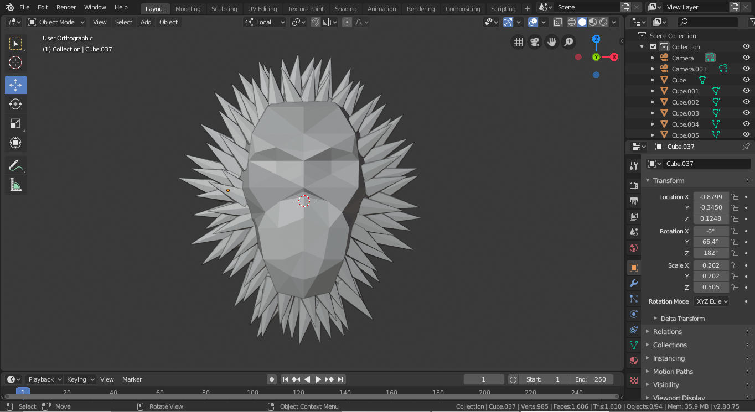Open the Modifiers wrench properties tab

tap(634, 283)
